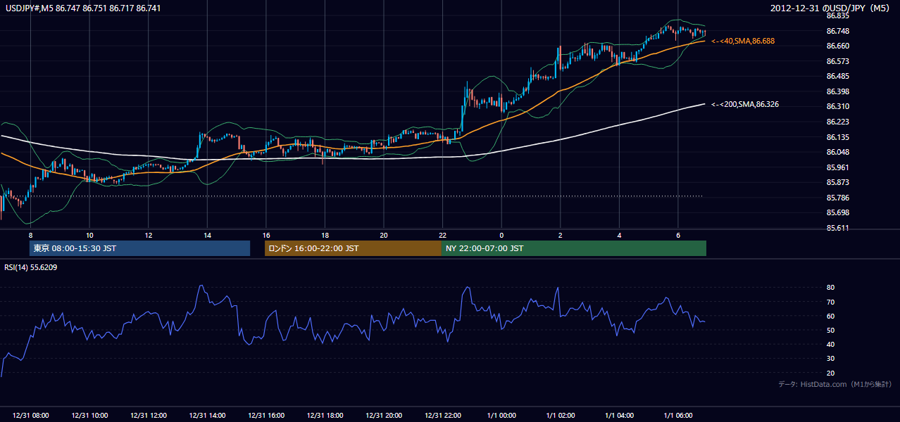This screenshot has width=900, height=422.
Task: Click the 12/31 16:00 time label
Action: click(x=265, y=416)
